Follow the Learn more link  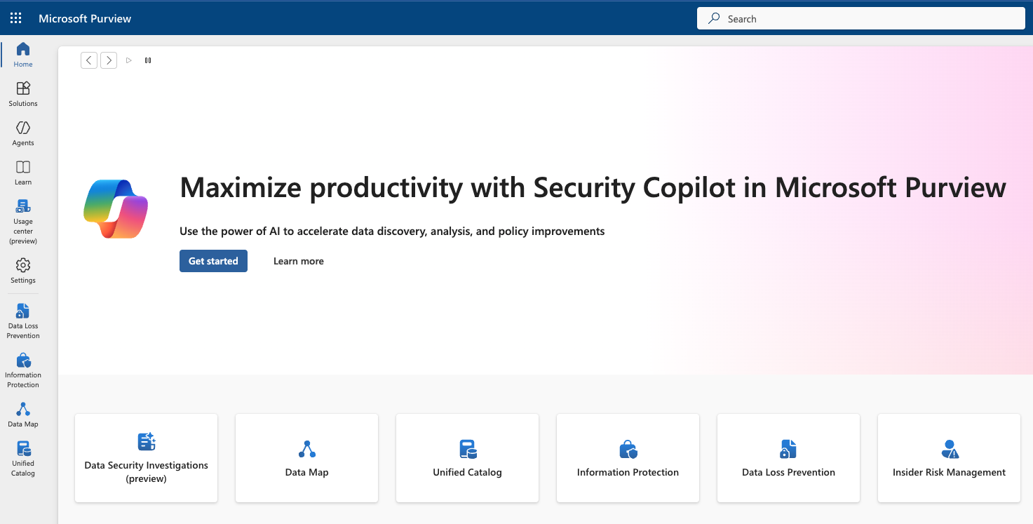(x=299, y=261)
